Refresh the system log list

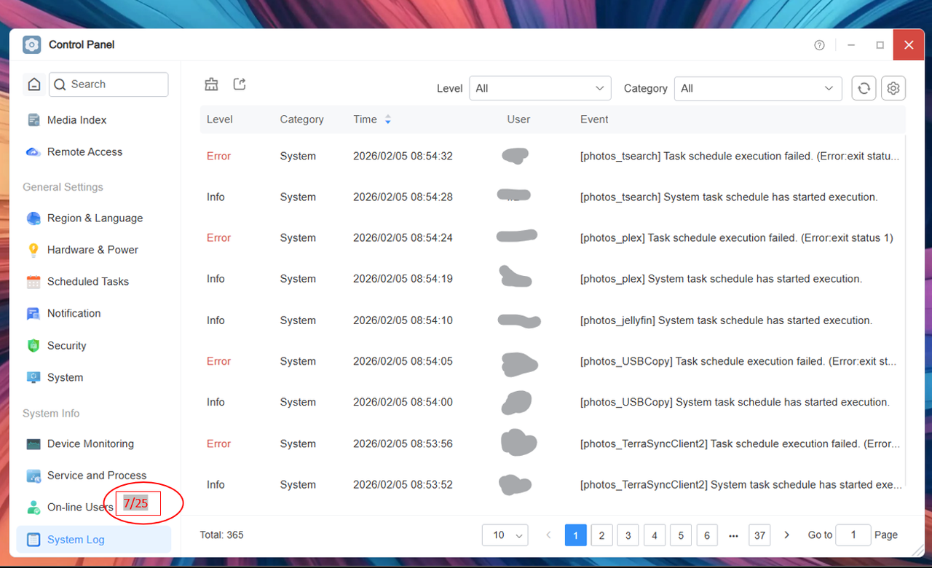(864, 88)
